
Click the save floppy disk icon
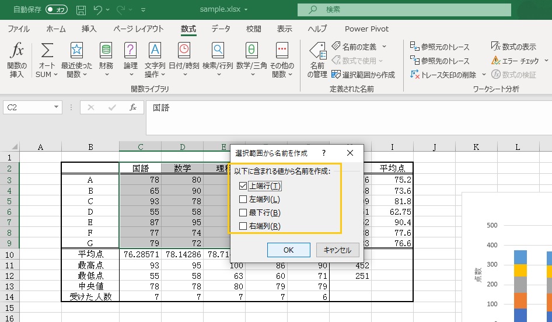coord(81,10)
